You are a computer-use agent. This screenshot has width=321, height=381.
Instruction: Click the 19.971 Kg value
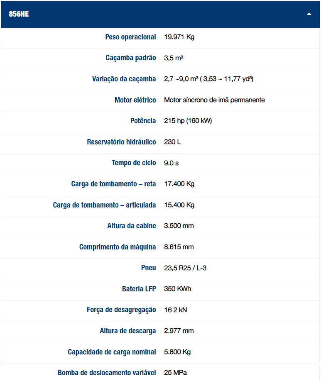click(179, 37)
